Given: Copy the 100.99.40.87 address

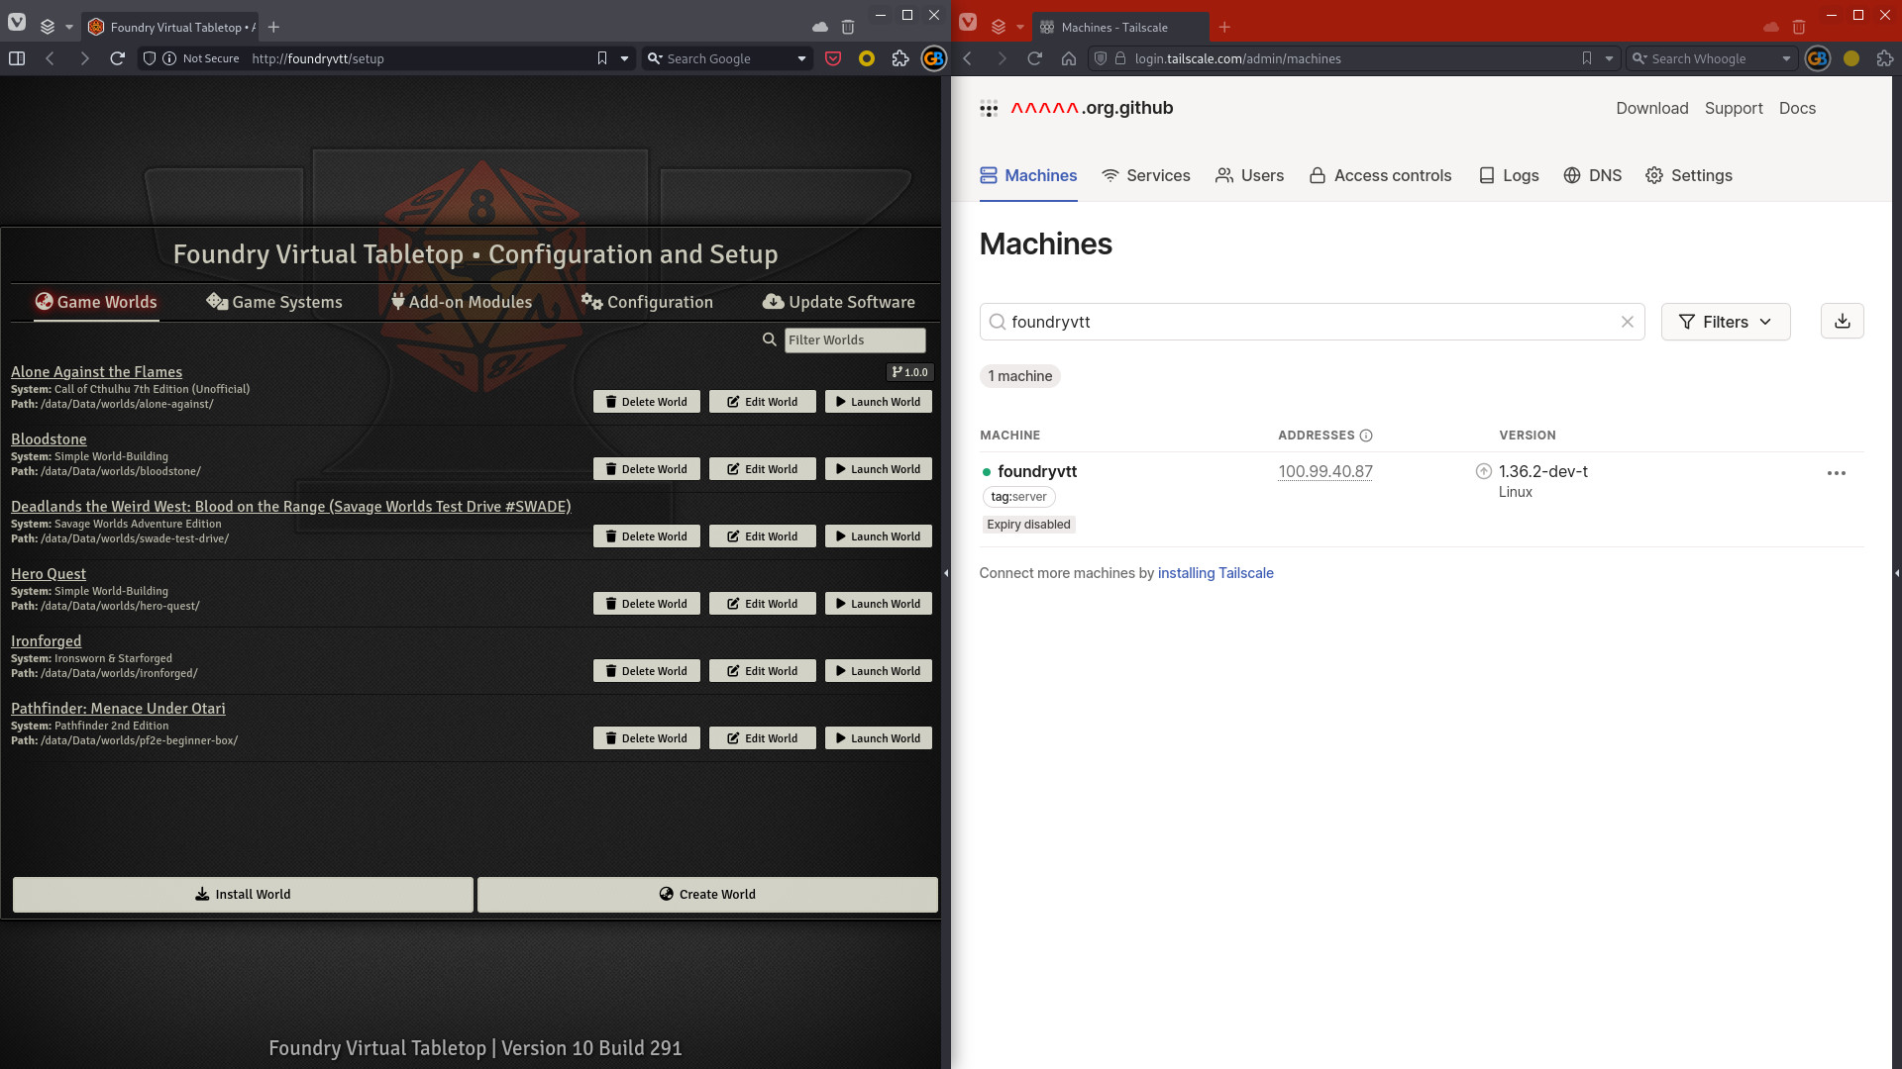Looking at the screenshot, I should (x=1324, y=471).
